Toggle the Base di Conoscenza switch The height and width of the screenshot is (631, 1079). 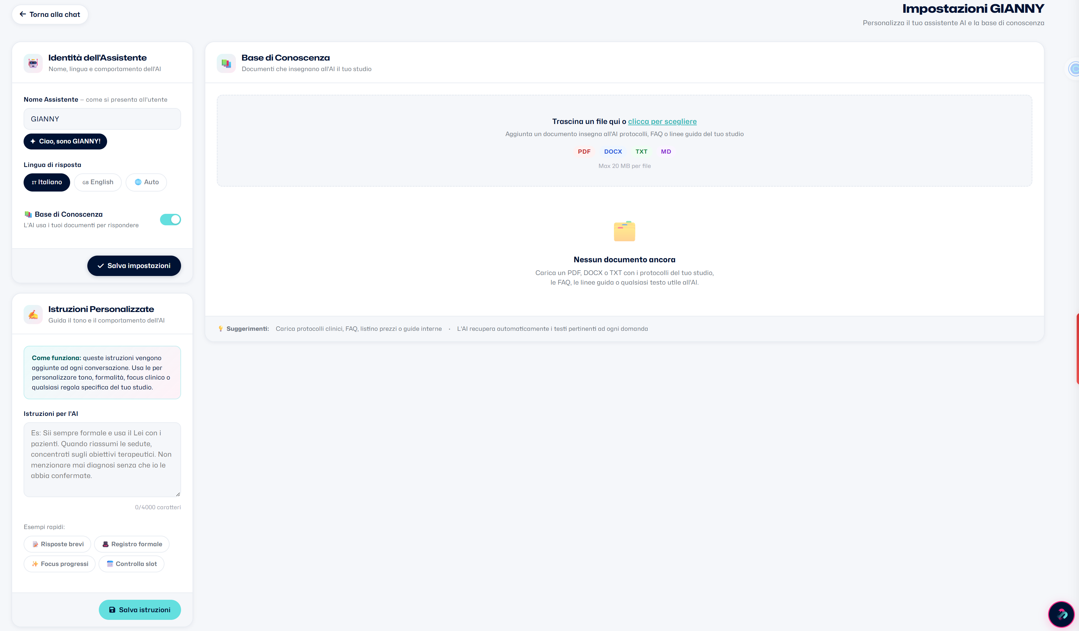(171, 220)
